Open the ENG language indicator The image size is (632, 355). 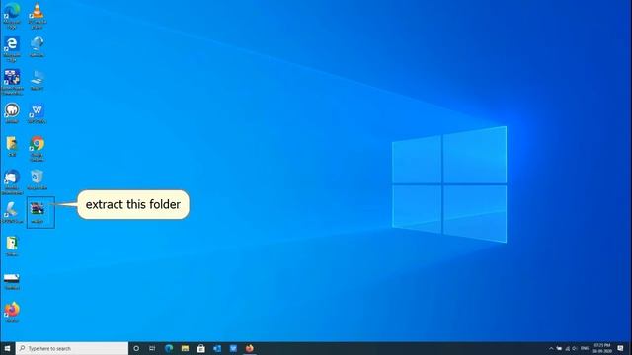point(585,348)
